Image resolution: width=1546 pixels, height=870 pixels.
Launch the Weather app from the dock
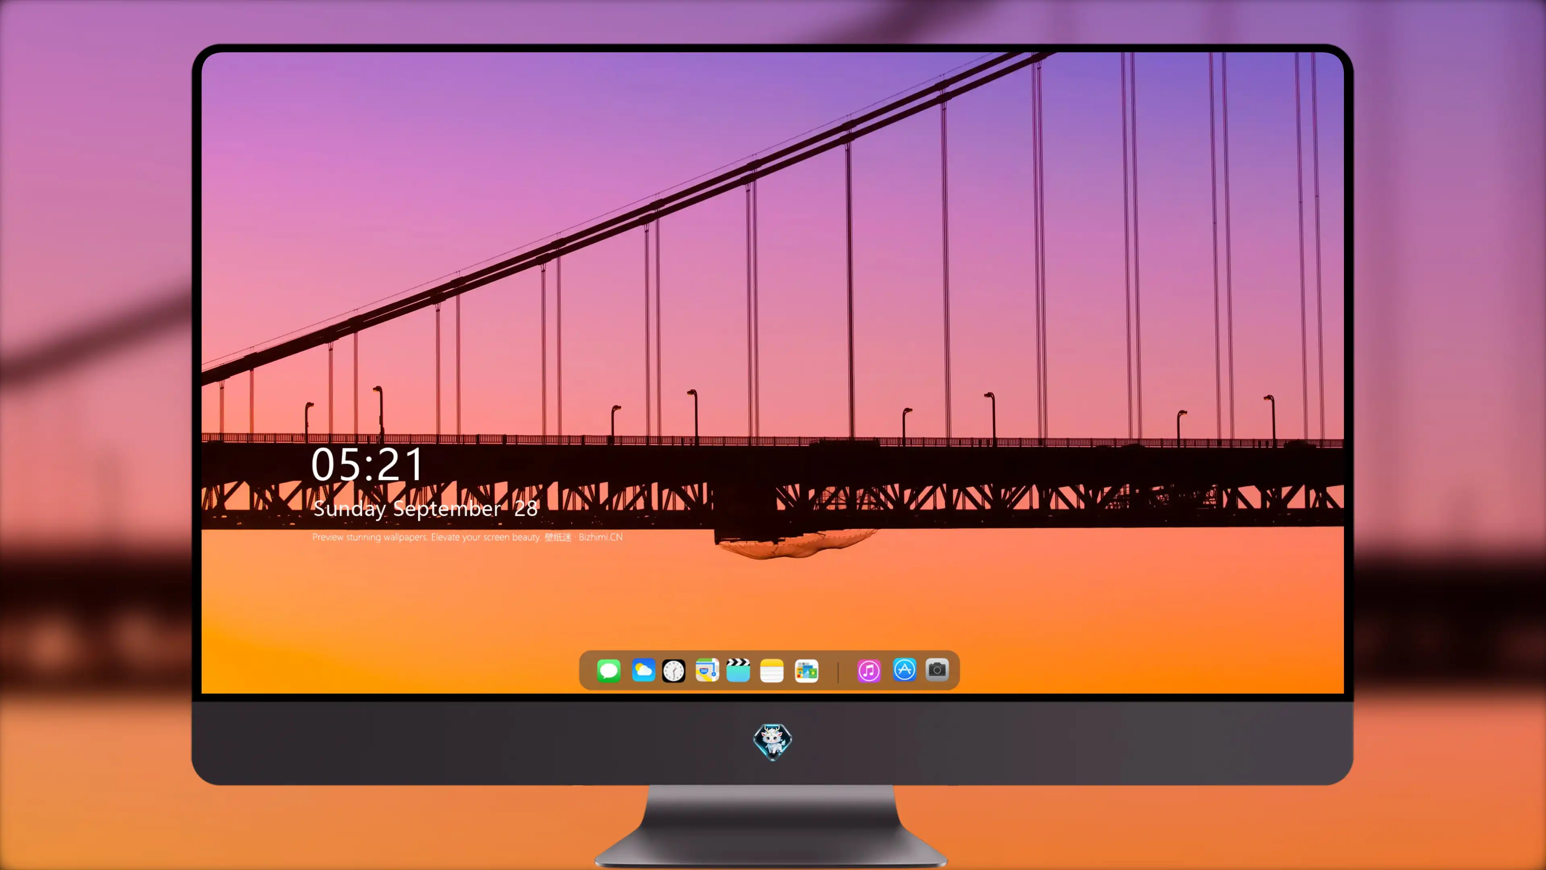[643, 670]
